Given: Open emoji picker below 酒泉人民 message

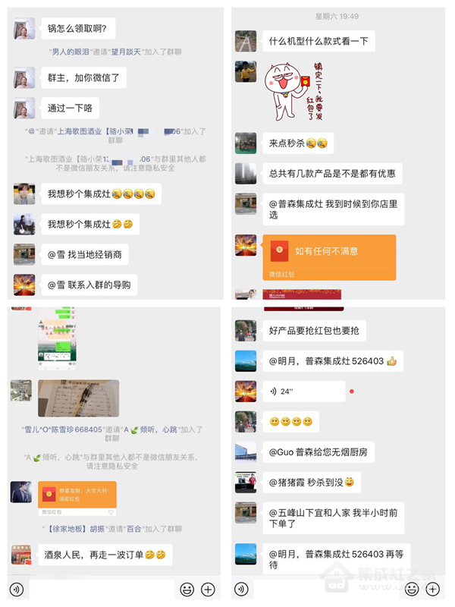Looking at the screenshot, I should point(187,590).
